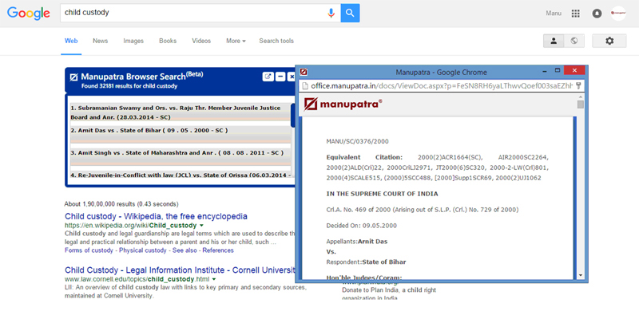This screenshot has height=319, width=639.
Task: Click the Manupatra account avatar
Action: click(x=618, y=14)
